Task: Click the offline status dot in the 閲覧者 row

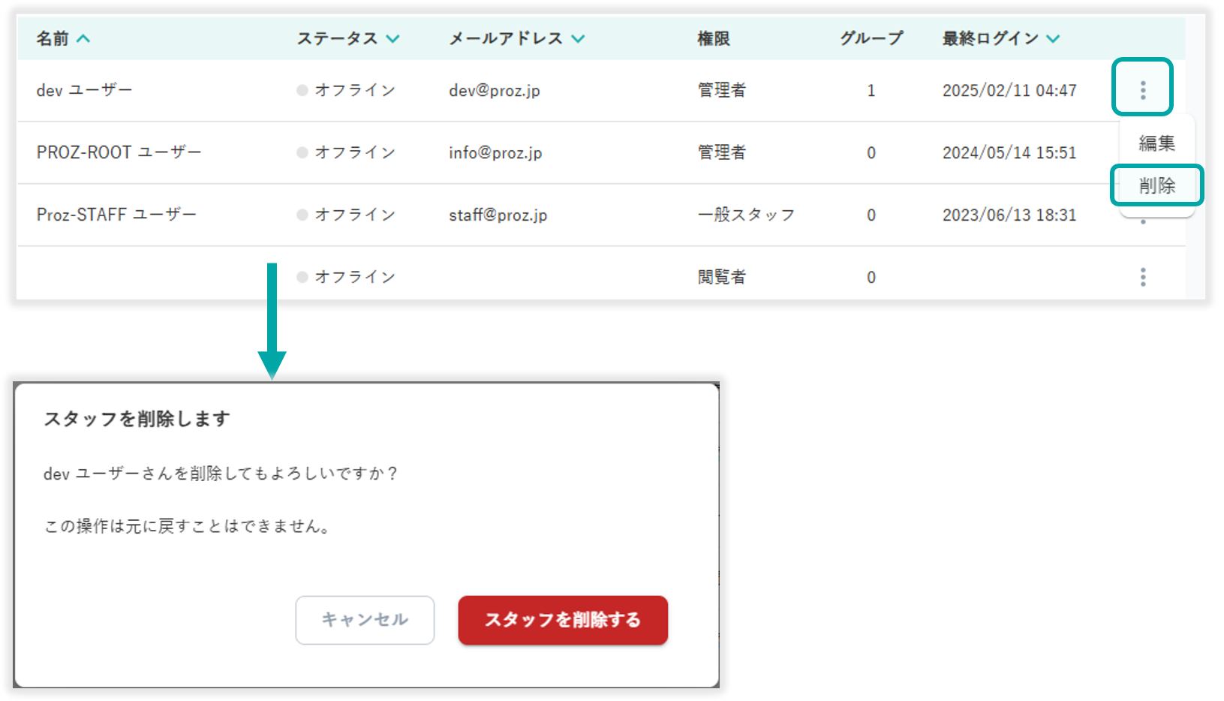Action: [302, 277]
